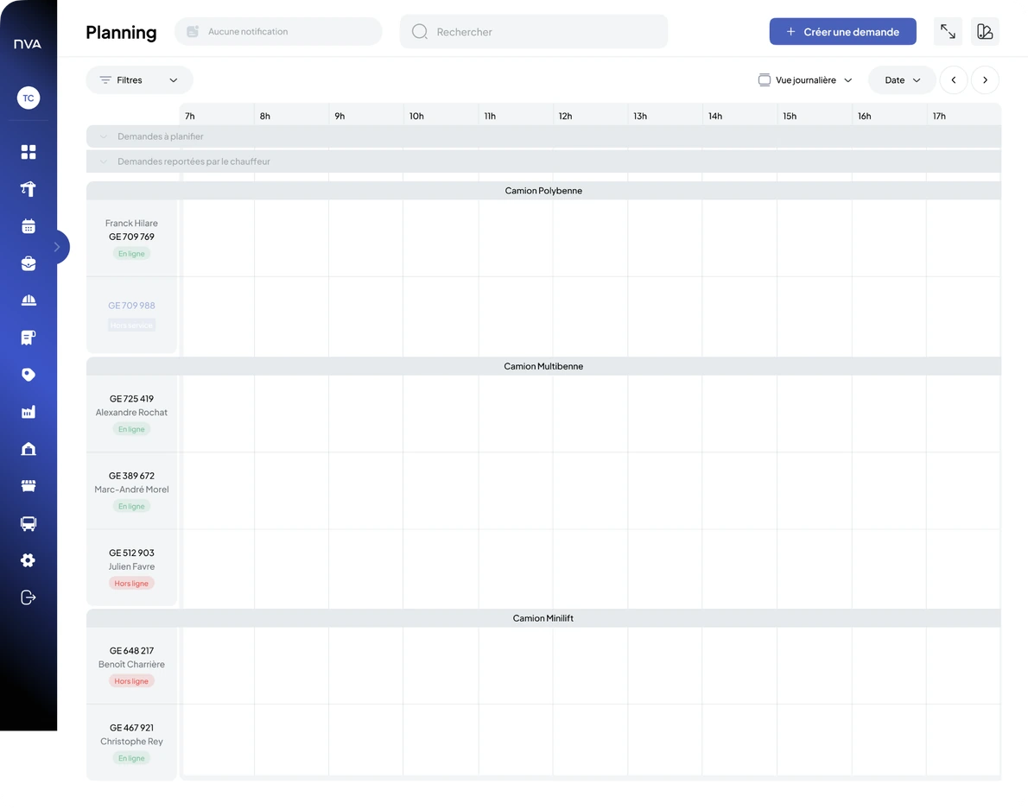This screenshot has height=809, width=1028.
Task: Focus the Rechercher search field
Action: [534, 31]
